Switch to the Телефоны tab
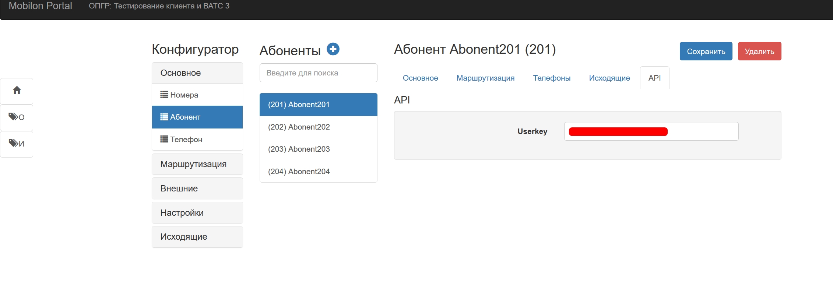833x289 pixels. coord(552,78)
